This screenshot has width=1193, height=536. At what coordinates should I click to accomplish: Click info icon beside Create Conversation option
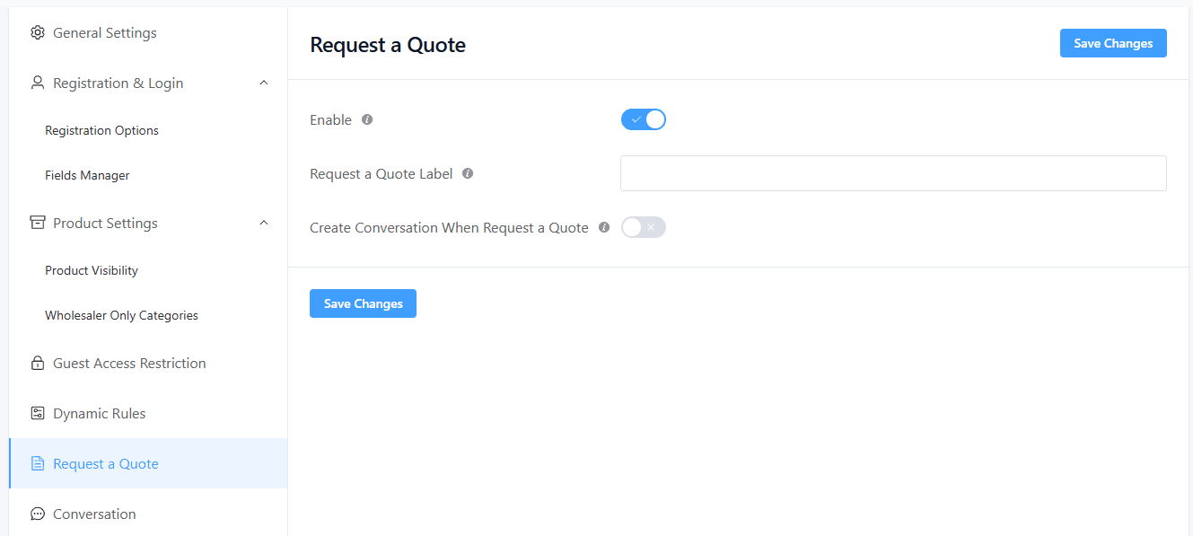604,227
